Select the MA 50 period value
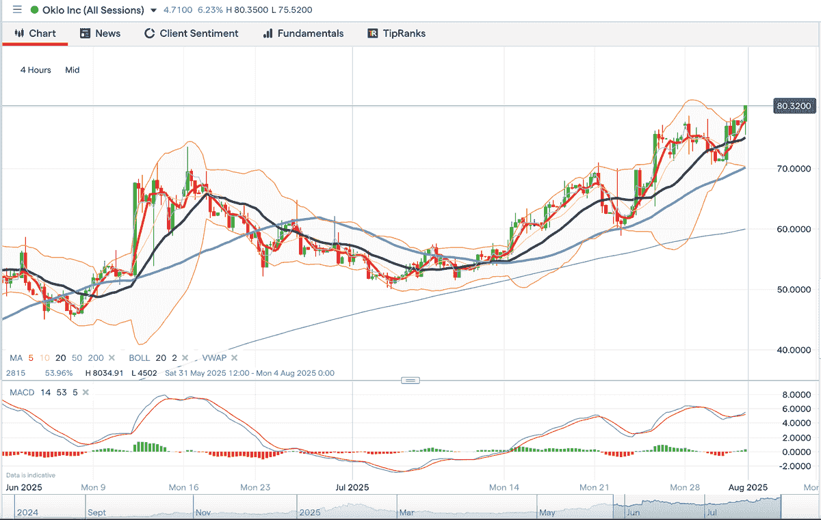Image resolution: width=821 pixels, height=520 pixels. (77, 357)
